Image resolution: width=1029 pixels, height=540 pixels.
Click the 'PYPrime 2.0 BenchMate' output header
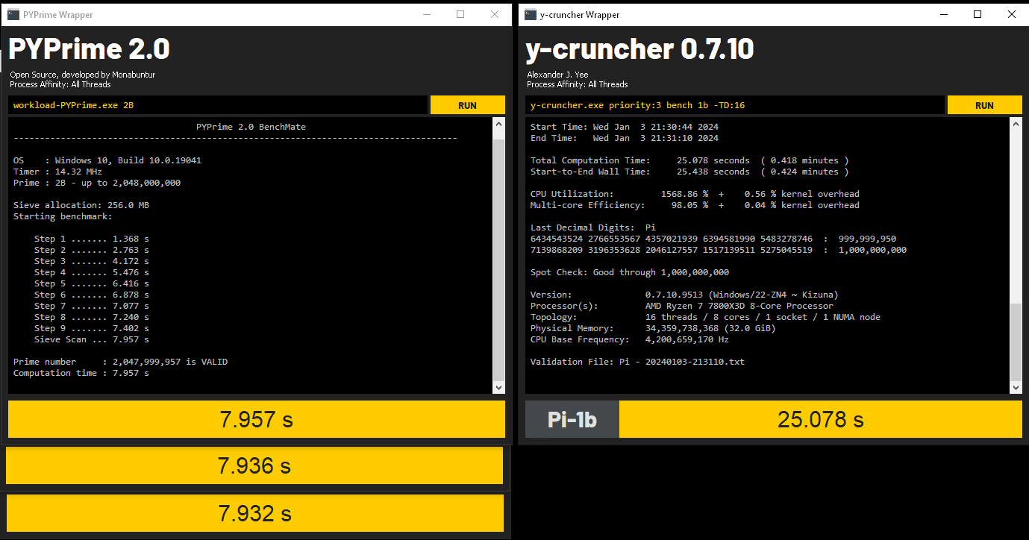251,127
